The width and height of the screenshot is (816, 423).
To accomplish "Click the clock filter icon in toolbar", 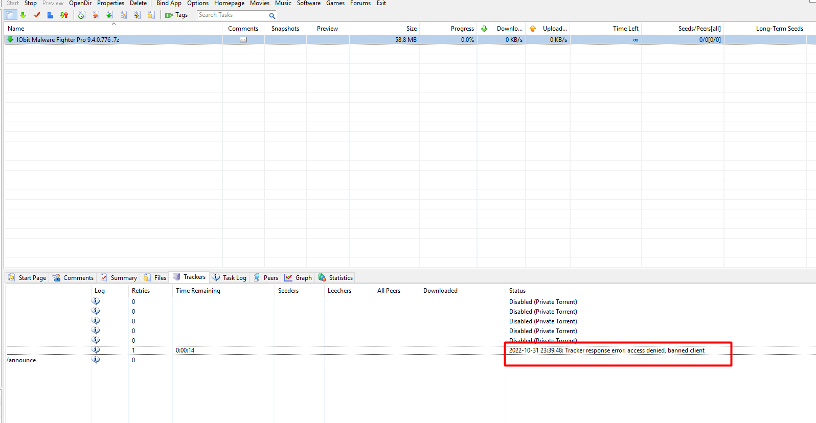I will click(81, 15).
